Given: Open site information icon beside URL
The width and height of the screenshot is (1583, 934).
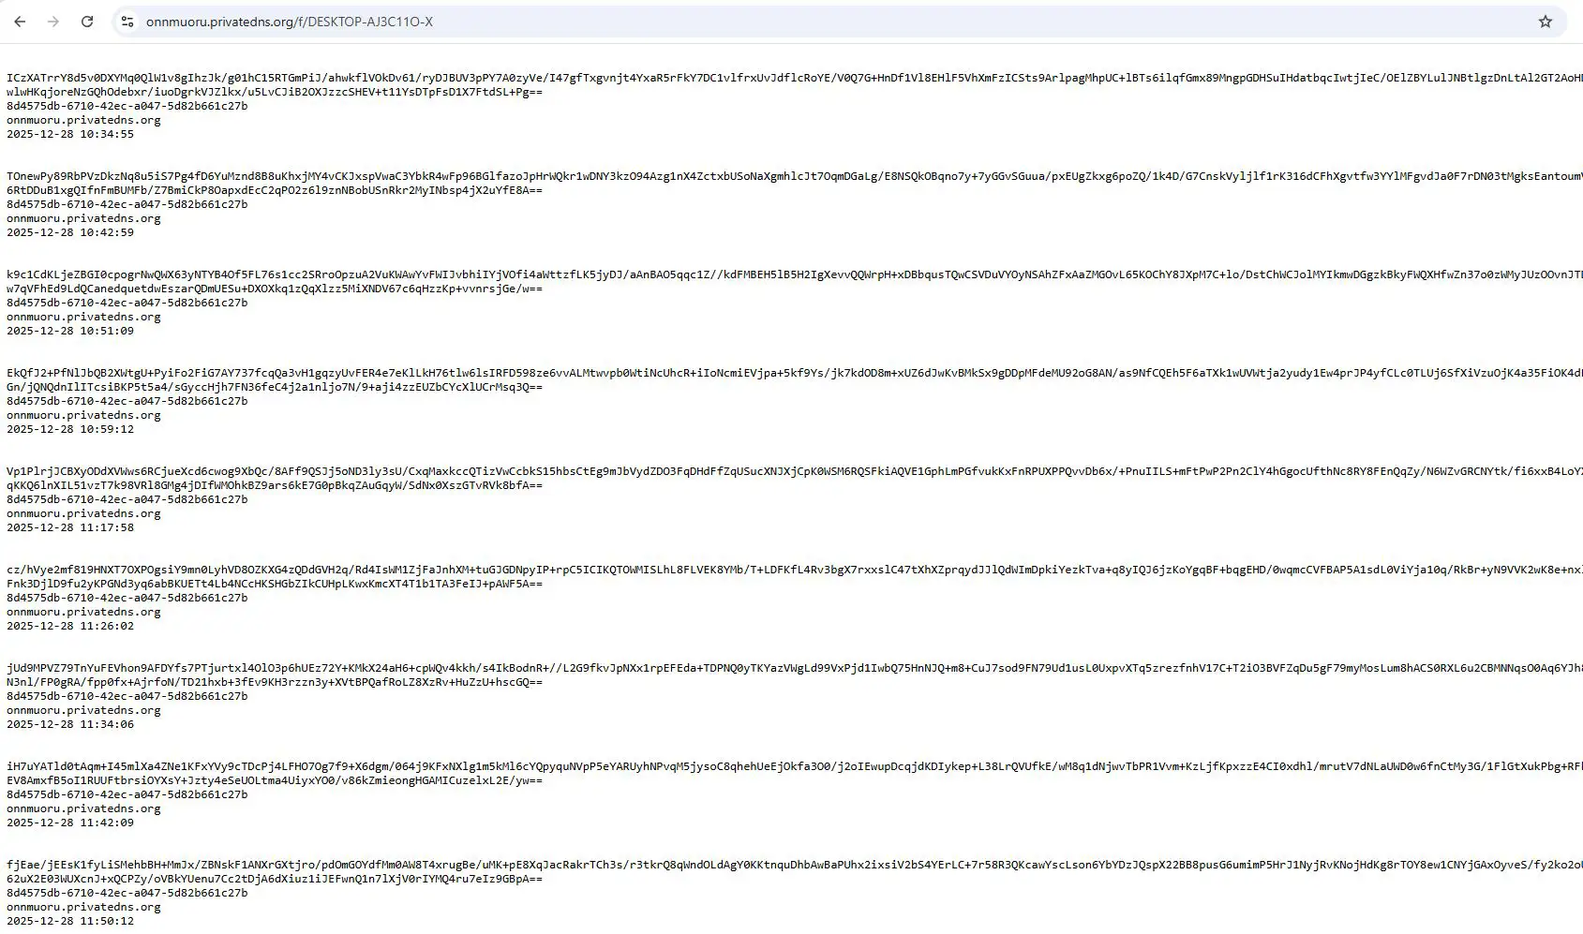Looking at the screenshot, I should click(x=127, y=22).
